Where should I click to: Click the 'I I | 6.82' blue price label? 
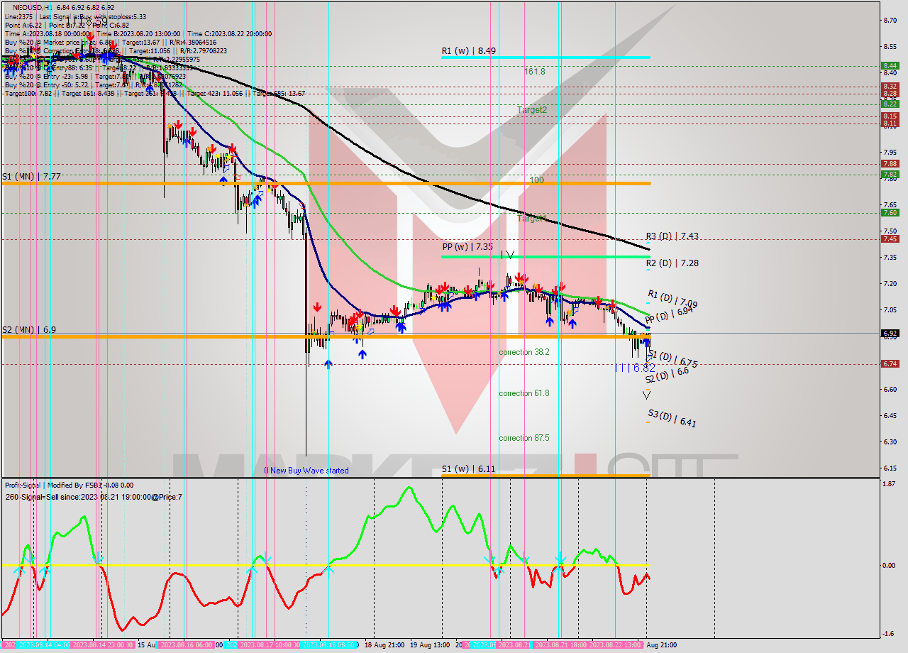[x=635, y=368]
